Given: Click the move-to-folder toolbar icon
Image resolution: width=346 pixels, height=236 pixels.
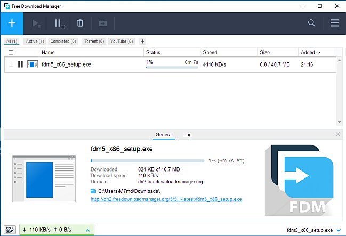Looking at the screenshot, I should click(x=103, y=23).
